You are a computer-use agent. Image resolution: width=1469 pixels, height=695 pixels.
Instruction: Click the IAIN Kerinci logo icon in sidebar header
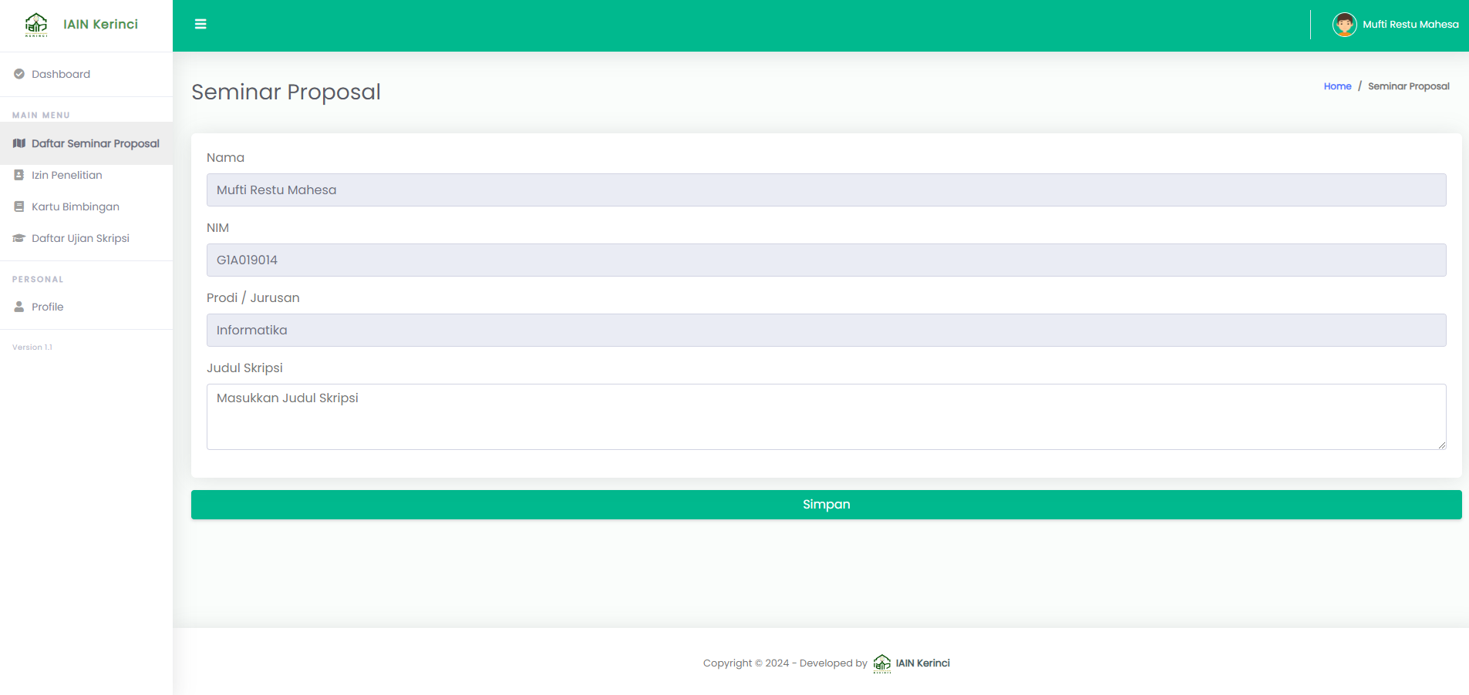[36, 25]
